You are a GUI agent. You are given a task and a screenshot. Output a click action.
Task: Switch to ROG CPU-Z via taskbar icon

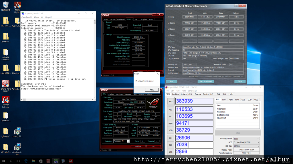[48, 161]
